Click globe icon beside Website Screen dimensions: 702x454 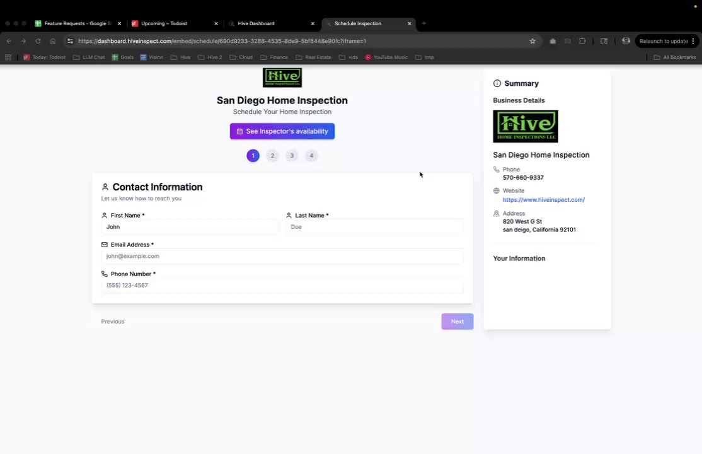(x=496, y=190)
